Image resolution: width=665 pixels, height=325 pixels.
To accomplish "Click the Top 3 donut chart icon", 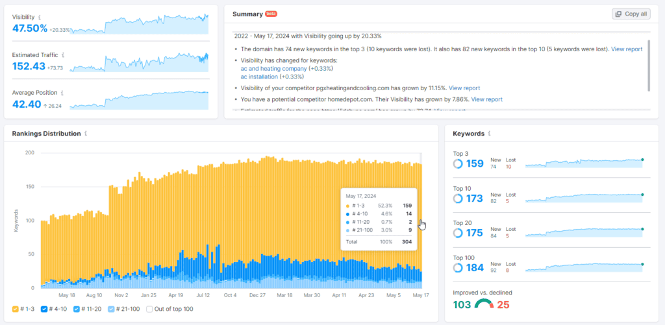I will (x=458, y=163).
